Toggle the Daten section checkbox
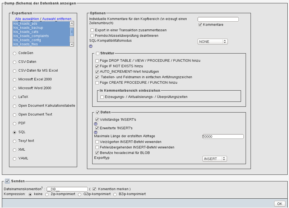This screenshot has height=208, width=289. pos(98,113)
